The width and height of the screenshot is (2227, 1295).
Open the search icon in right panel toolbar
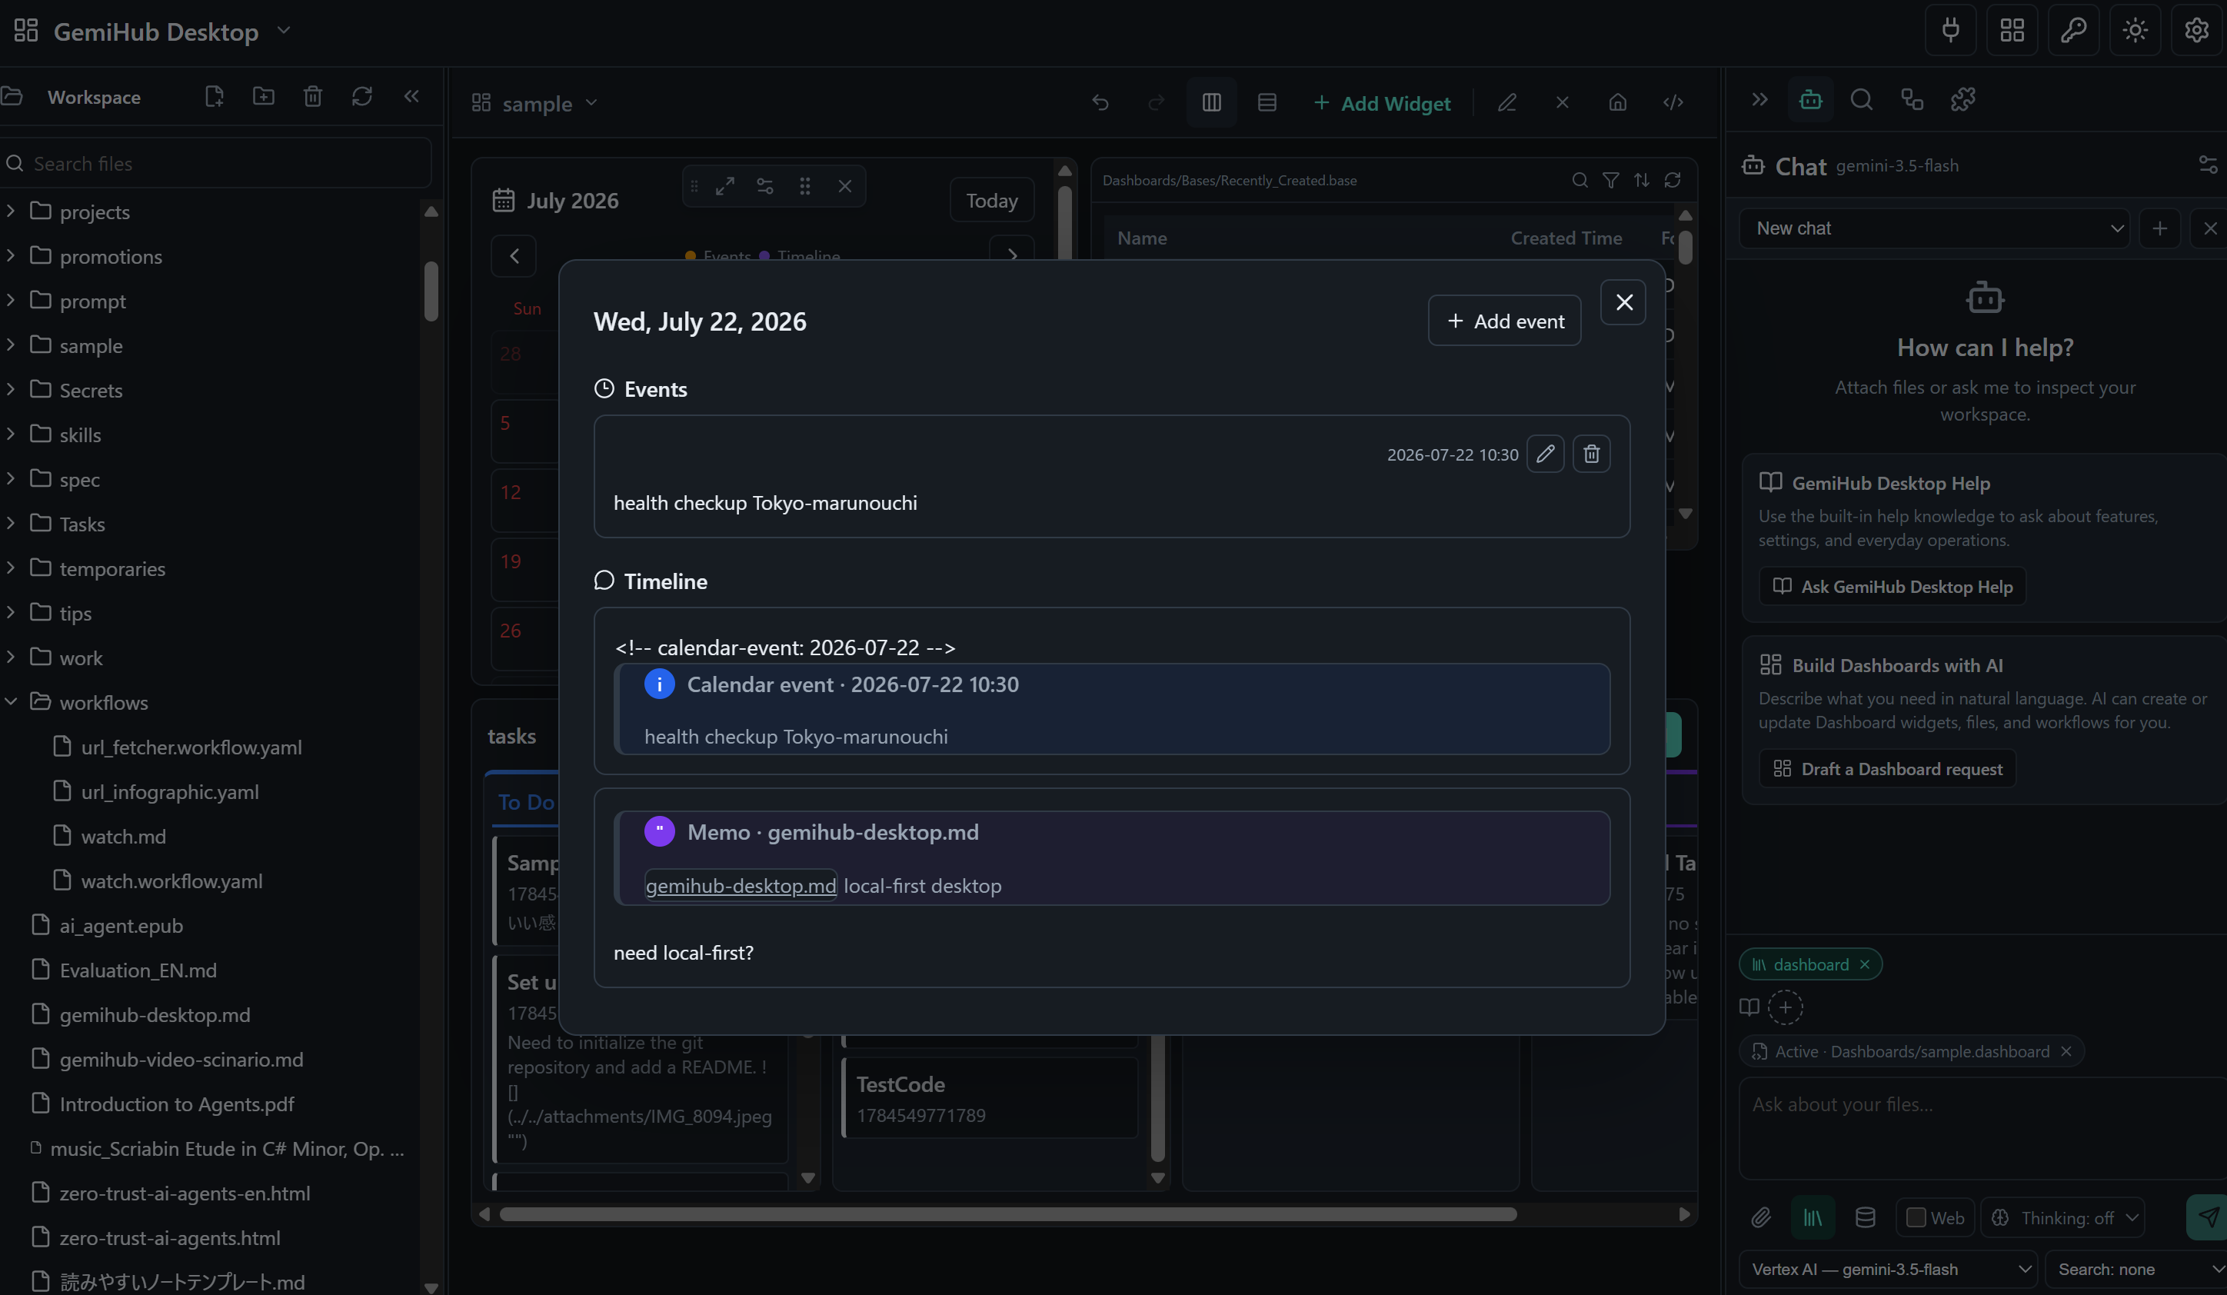tap(1861, 100)
